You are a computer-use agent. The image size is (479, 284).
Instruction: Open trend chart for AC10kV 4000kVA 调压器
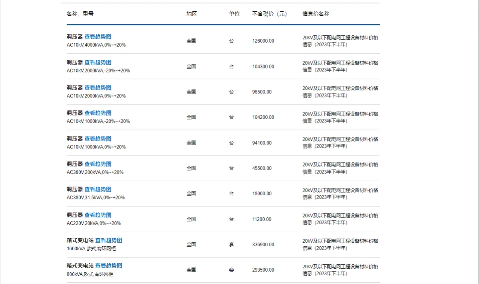pos(98,36)
